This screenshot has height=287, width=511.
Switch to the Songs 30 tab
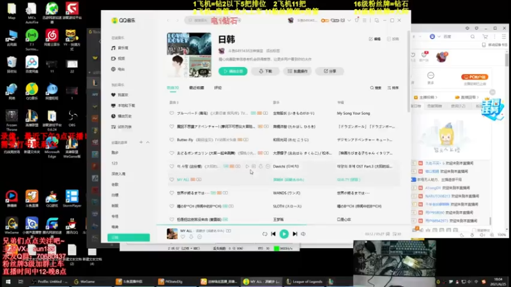(172, 88)
